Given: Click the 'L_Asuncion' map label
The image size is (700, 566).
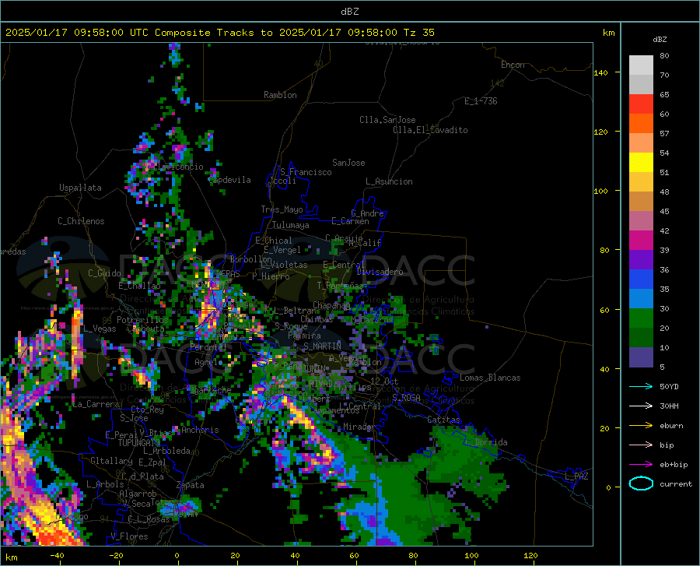Looking at the screenshot, I should 389,181.
